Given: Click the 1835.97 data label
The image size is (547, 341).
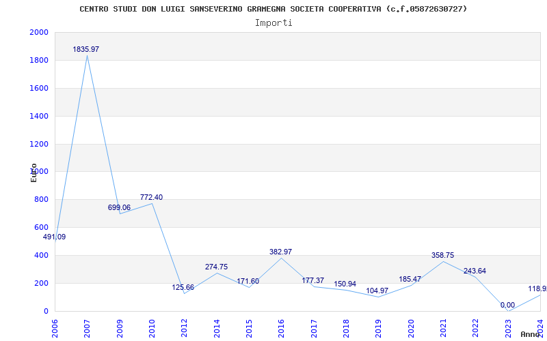Looking at the screenshot, I should [86, 49].
